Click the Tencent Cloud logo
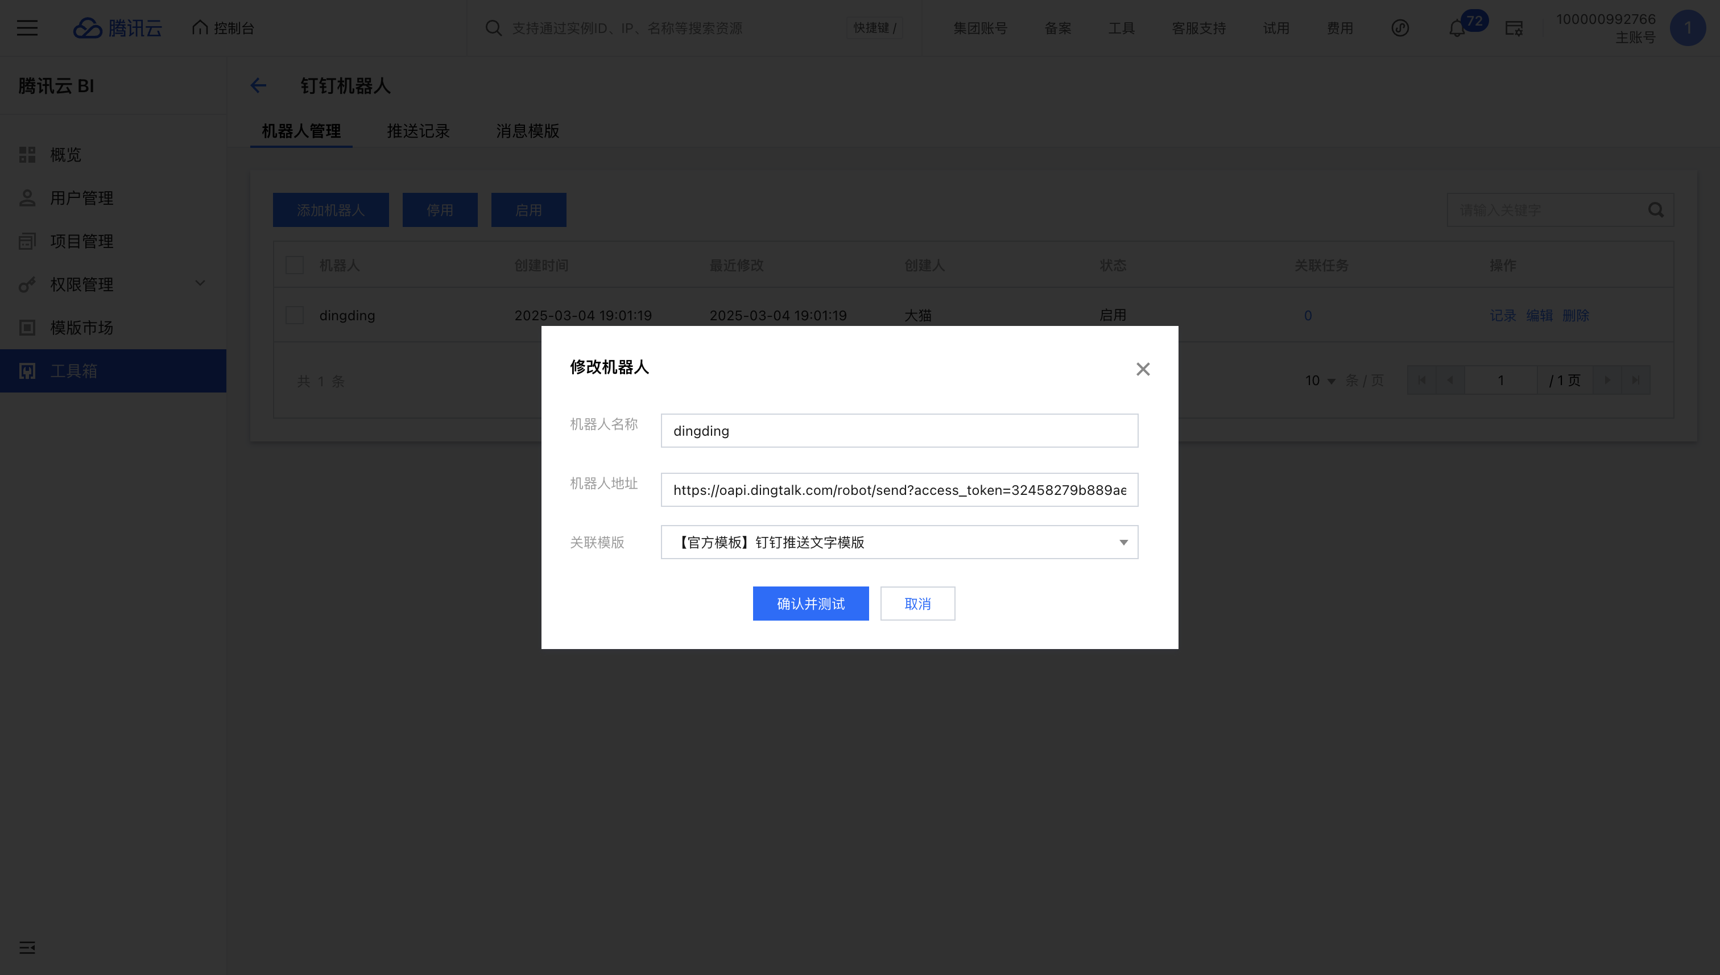Viewport: 1720px width, 975px height. click(117, 28)
